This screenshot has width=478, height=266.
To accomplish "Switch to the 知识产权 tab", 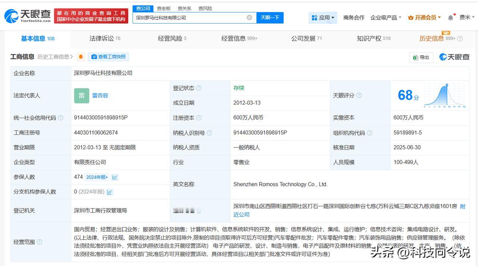I will click(x=374, y=38).
